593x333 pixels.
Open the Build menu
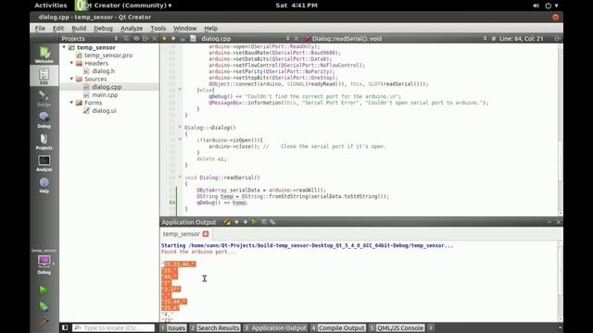pos(79,29)
